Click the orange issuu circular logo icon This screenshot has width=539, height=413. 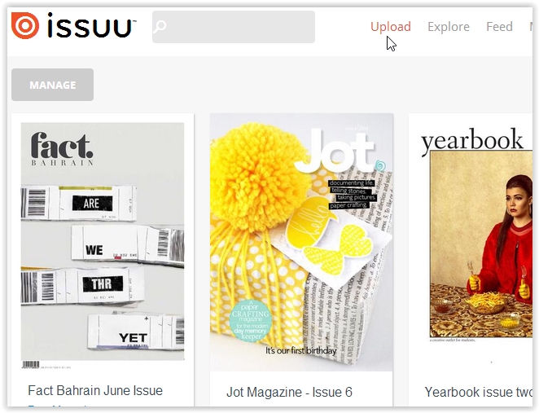point(24,25)
